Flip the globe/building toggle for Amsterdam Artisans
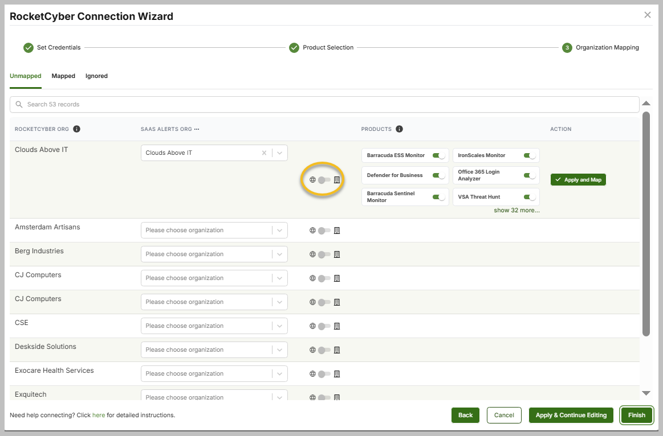Image resolution: width=663 pixels, height=436 pixels. [x=324, y=231]
